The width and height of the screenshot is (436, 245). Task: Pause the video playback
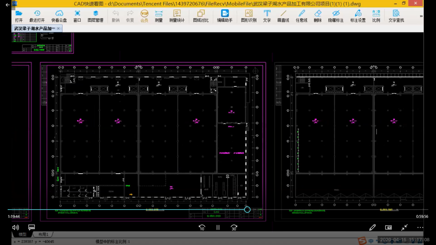click(218, 228)
